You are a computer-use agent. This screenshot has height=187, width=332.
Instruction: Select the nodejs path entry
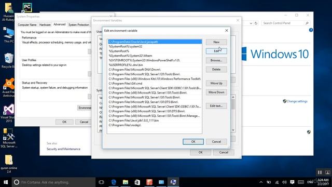(x=155, y=125)
